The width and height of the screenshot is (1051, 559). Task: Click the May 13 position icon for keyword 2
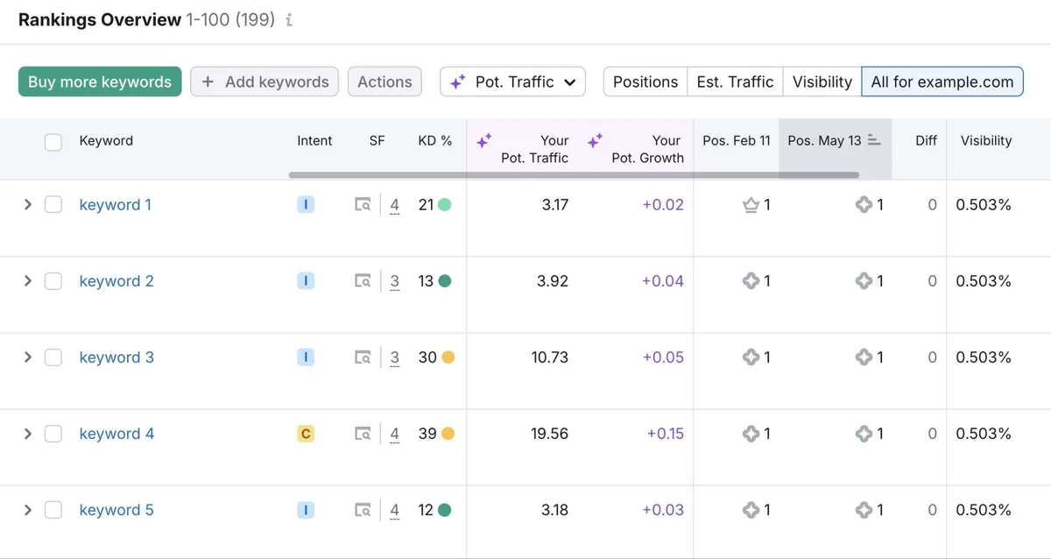[x=864, y=281]
